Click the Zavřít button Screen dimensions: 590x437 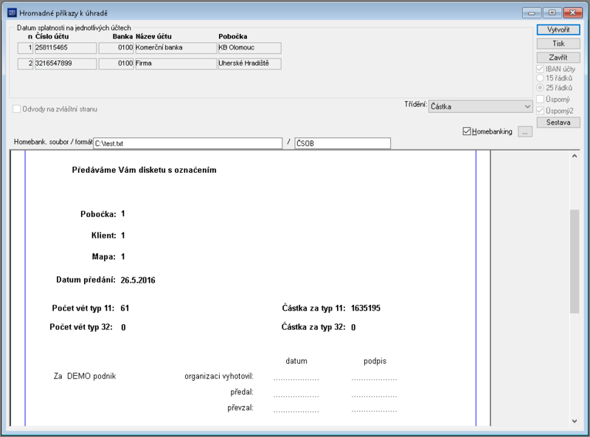point(558,58)
